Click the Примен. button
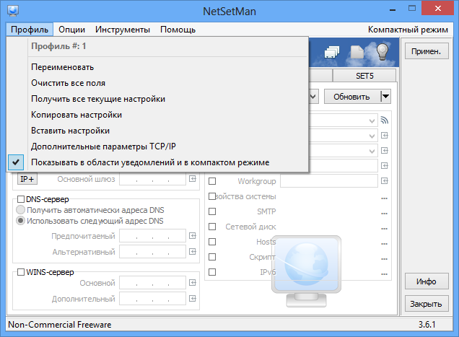The width and height of the screenshot is (459, 337). pos(427,51)
